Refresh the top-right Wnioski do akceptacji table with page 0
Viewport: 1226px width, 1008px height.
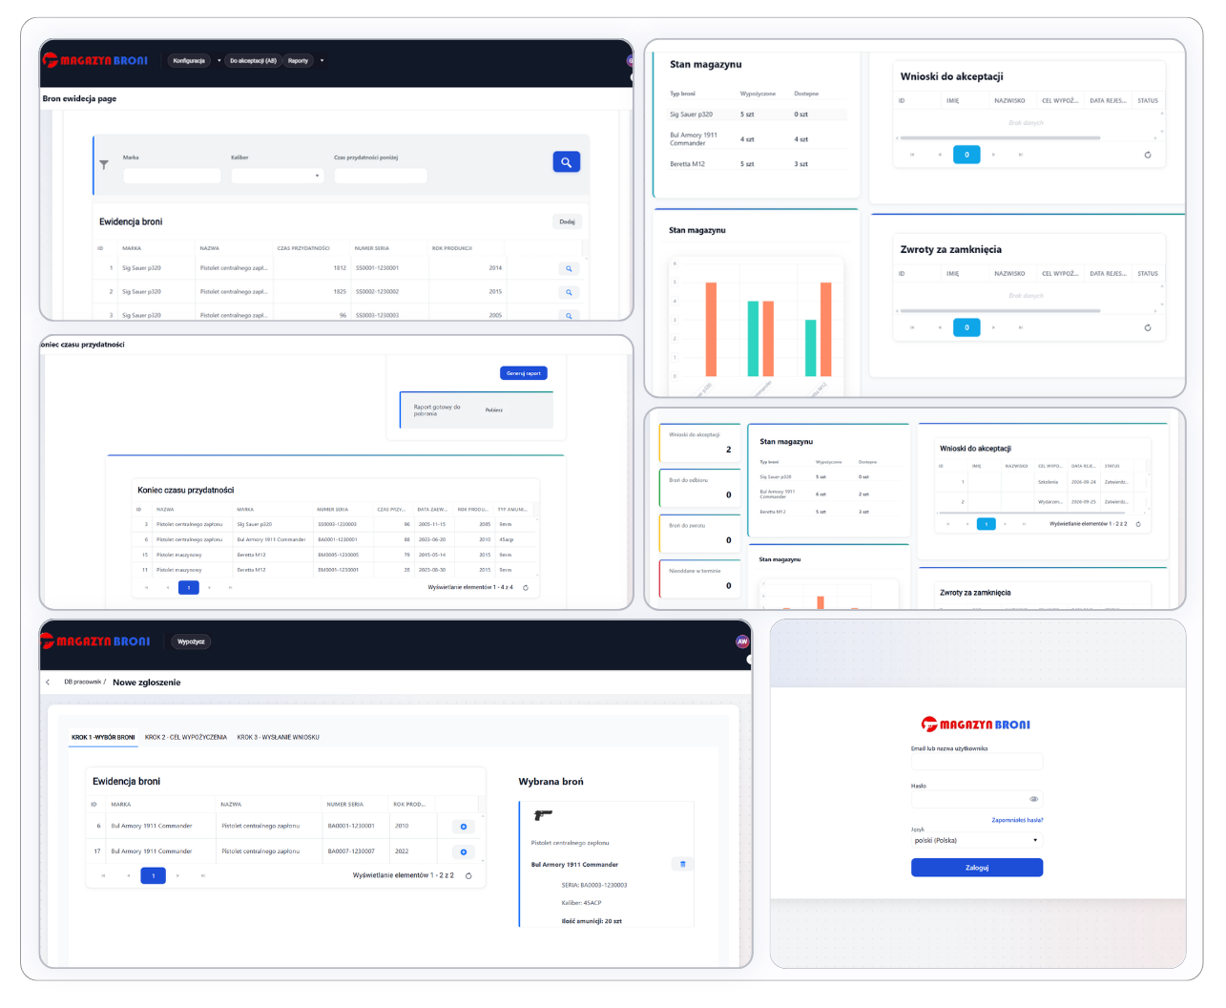[x=1148, y=155]
